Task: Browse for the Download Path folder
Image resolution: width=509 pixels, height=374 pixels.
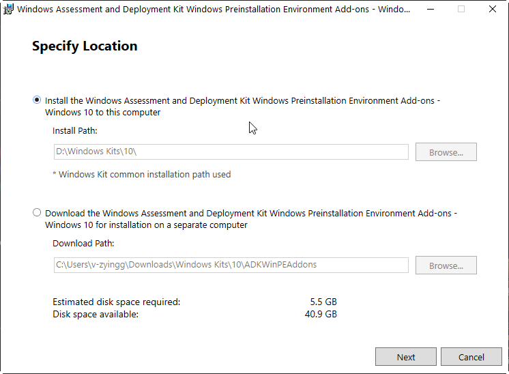Action: click(446, 265)
